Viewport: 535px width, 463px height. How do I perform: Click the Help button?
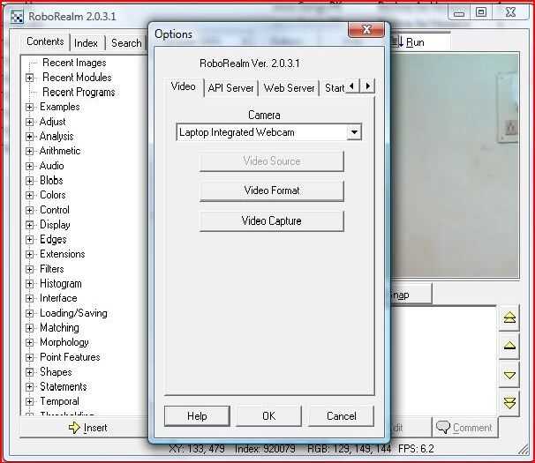click(x=197, y=416)
